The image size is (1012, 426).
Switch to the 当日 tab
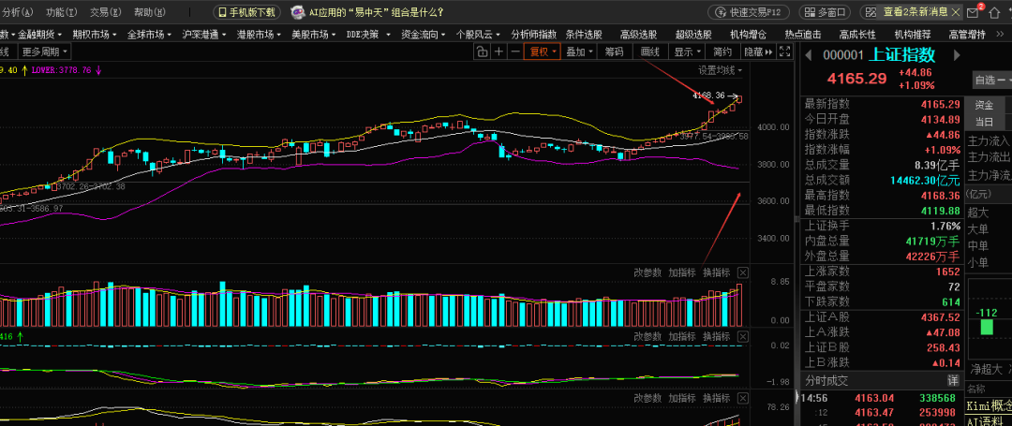(x=985, y=122)
